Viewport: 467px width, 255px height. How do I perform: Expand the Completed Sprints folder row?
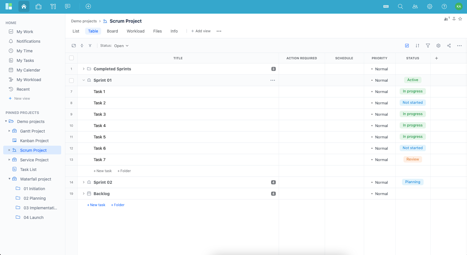[x=84, y=69]
